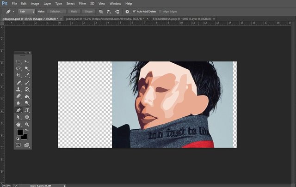This screenshot has width=296, height=187.
Task: Open the Path mode dropdown
Action: coord(27,11)
